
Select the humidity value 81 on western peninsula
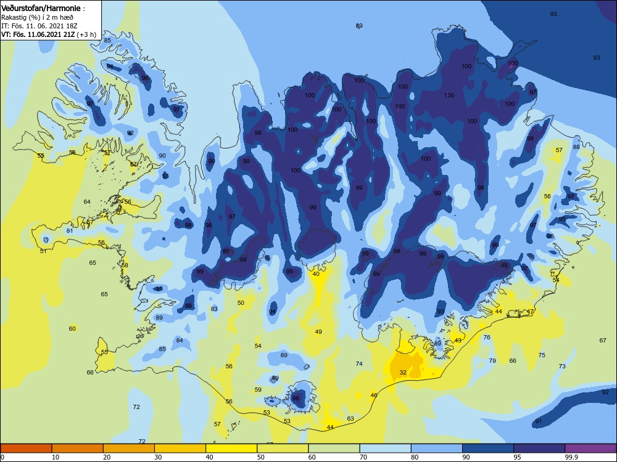click(70, 230)
